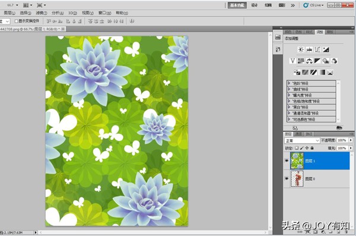Add a Photo Filter adjustment
356x237 pixels.
[x=326, y=61]
